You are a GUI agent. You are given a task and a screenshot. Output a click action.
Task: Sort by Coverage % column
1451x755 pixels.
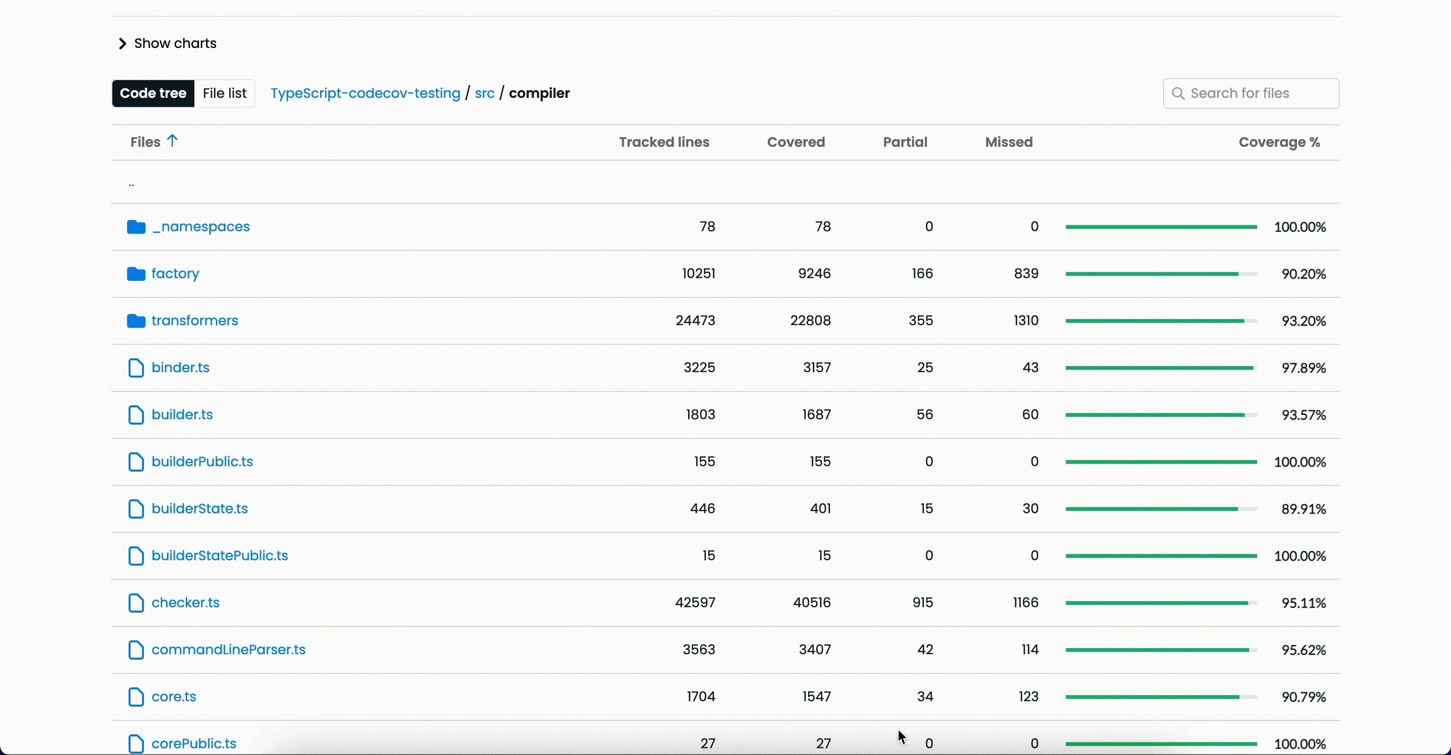1279,142
